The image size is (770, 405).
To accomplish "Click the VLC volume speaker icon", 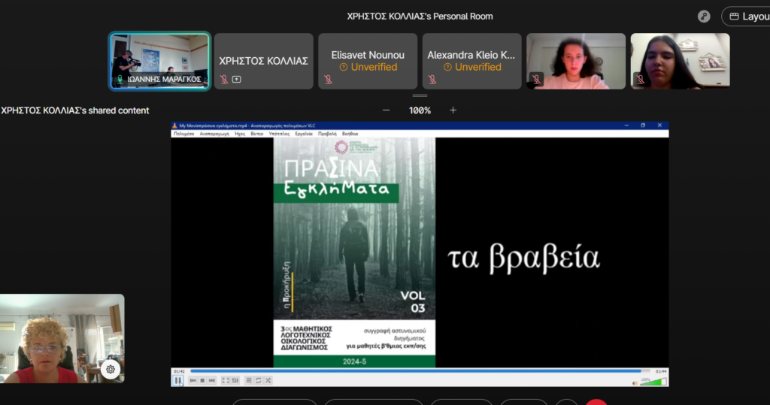I will click(x=635, y=382).
